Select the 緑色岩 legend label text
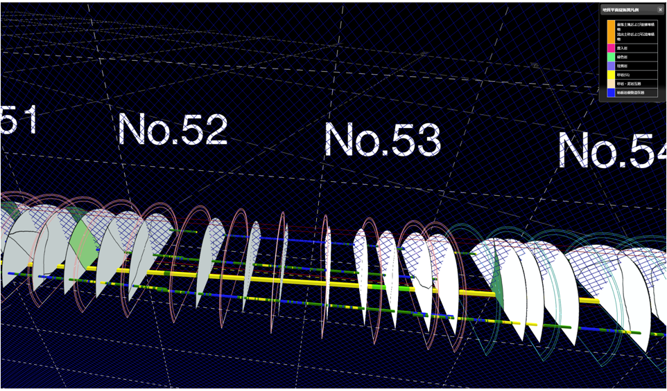 [622, 57]
